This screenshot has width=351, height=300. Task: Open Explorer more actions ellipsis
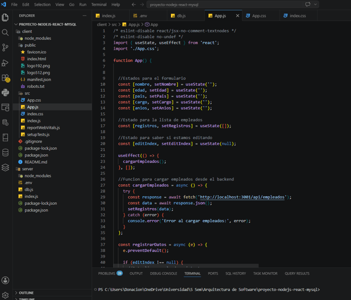pos(85,16)
